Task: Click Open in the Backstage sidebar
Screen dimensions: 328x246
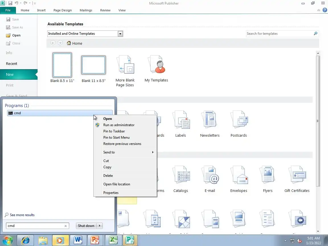Action: (x=13, y=35)
